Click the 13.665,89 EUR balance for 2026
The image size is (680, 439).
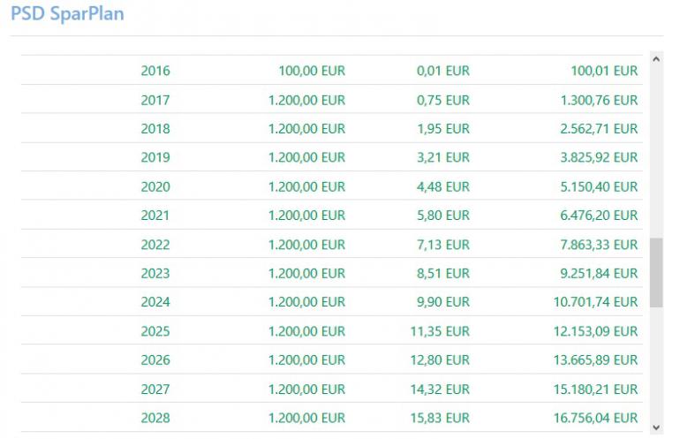pyautogui.click(x=595, y=360)
